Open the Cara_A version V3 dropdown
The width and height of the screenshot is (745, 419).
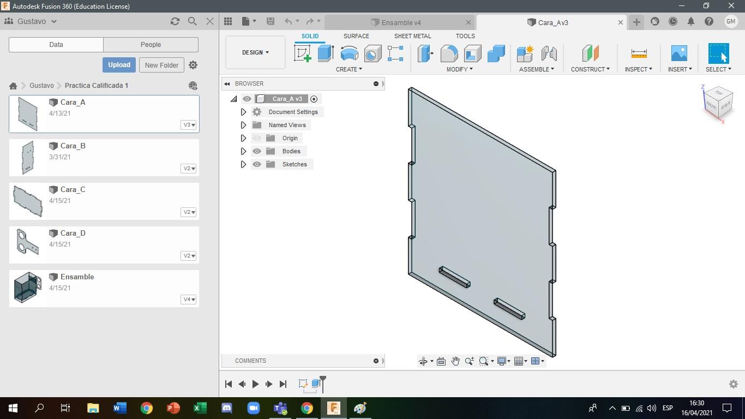pos(188,125)
